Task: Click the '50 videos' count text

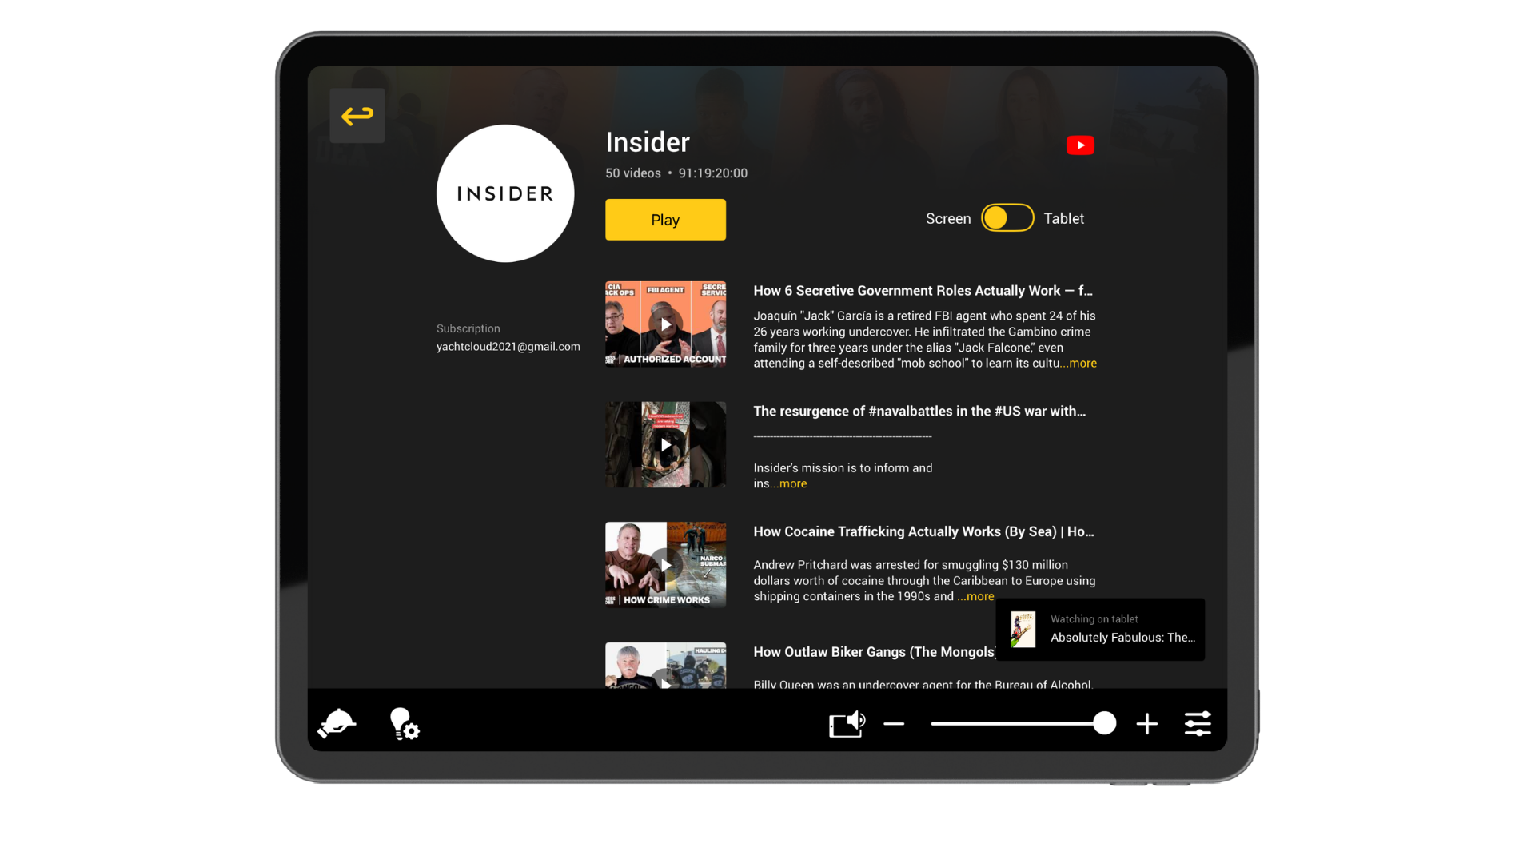Action: [633, 173]
